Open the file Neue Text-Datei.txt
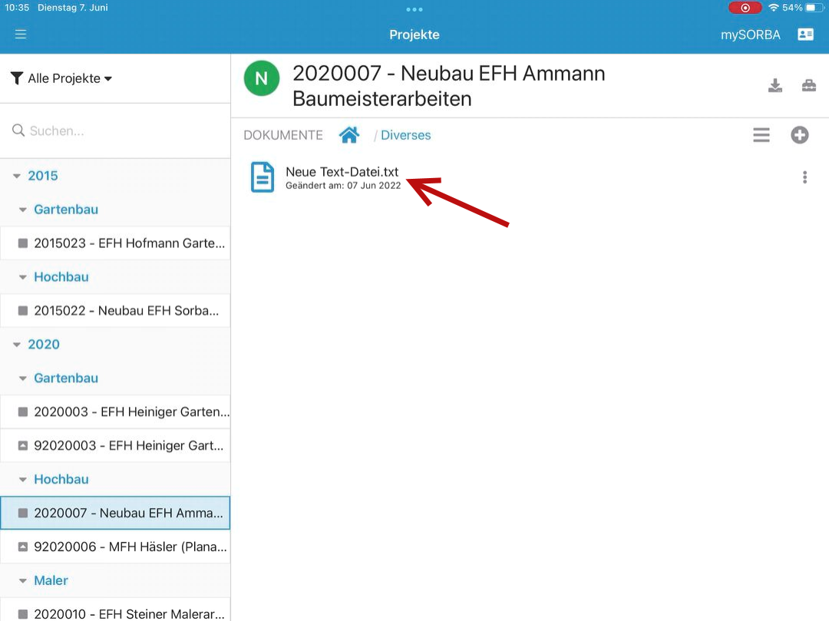The width and height of the screenshot is (829, 621). [x=342, y=172]
